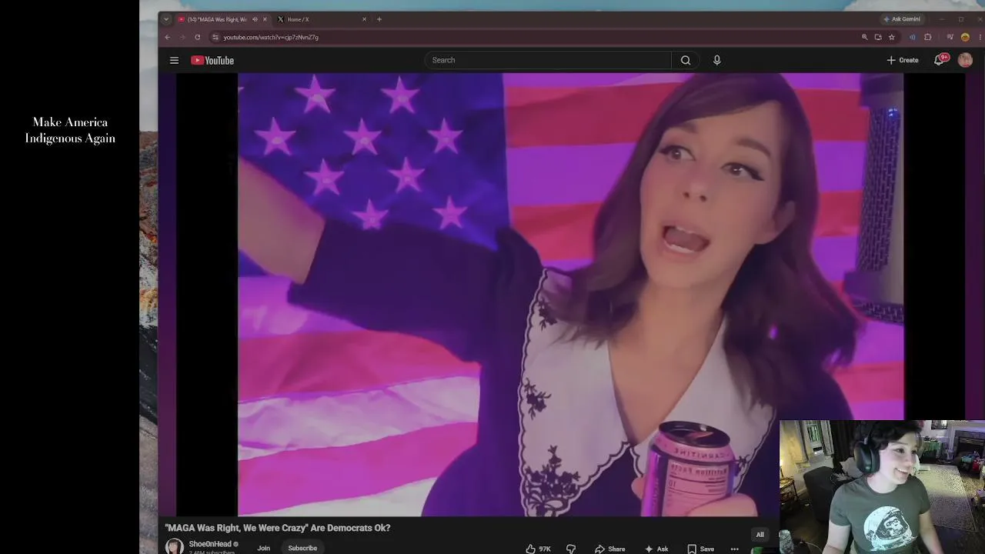The width and height of the screenshot is (985, 554).
Task: Open the Chrome profile avatar
Action: click(965, 37)
